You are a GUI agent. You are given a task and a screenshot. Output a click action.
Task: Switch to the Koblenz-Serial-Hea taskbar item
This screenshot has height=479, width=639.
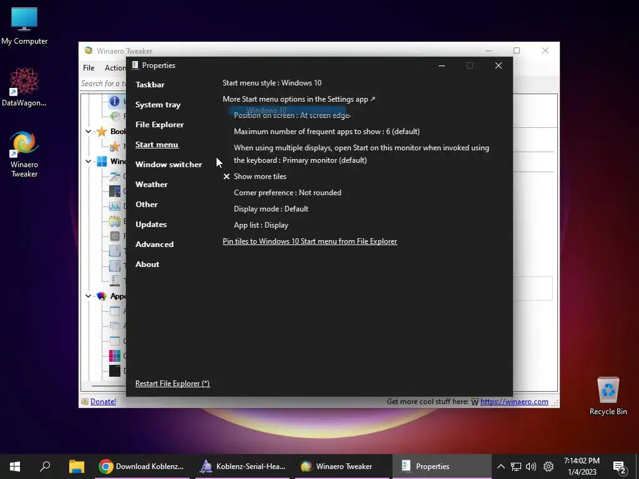pyautogui.click(x=243, y=467)
